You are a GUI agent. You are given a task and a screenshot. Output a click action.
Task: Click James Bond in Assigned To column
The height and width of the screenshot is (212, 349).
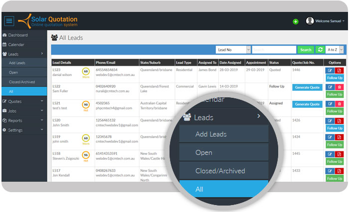tap(207, 70)
